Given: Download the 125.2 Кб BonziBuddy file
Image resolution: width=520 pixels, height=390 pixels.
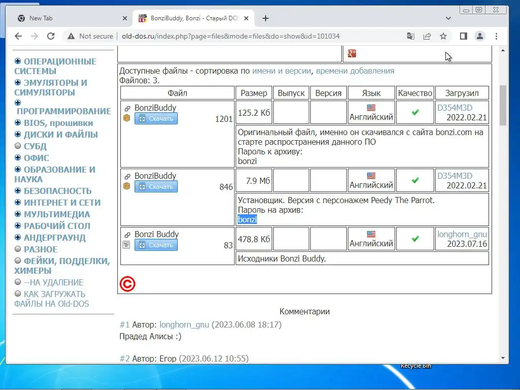Looking at the screenshot, I should (156, 118).
